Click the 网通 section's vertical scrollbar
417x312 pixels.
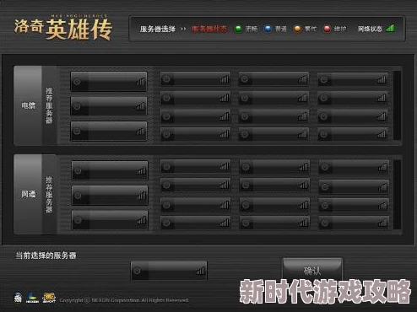397,195
